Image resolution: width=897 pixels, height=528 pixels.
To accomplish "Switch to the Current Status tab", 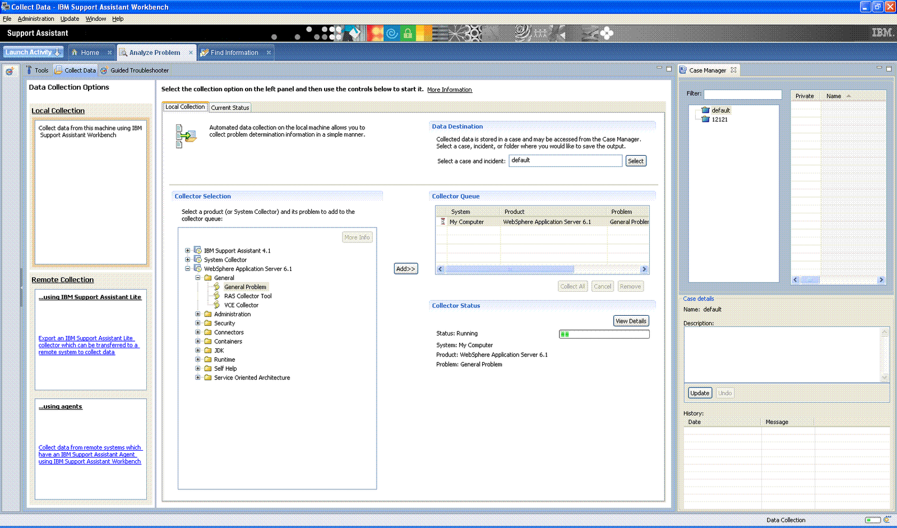I will (230, 108).
